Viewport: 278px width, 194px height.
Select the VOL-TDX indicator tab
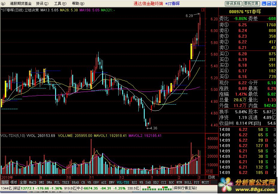click(x=123, y=182)
